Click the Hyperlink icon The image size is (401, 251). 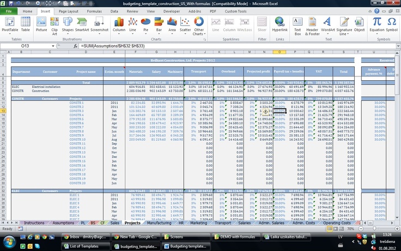pos(280,25)
